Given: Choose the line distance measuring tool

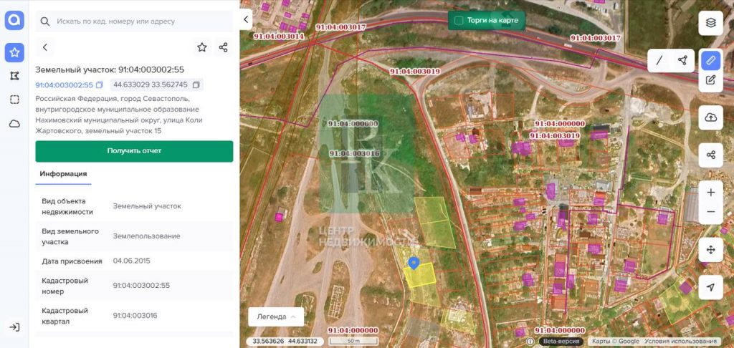Looking at the screenshot, I should (659, 60).
